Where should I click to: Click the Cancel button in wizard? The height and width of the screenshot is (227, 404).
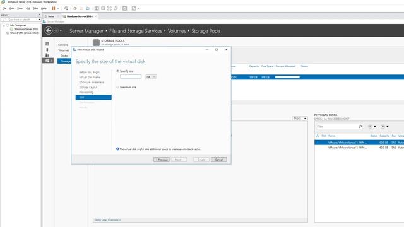219,160
